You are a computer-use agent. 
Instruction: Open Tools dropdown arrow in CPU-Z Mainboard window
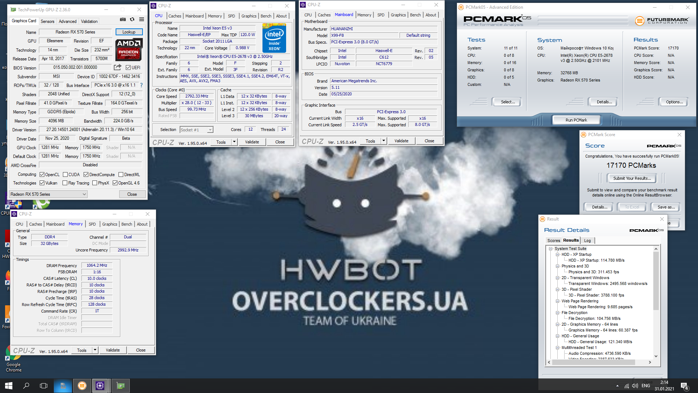coord(384,141)
